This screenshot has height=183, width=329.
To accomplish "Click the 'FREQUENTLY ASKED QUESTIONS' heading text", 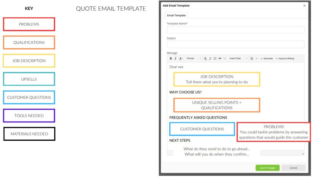I will [198, 118].
